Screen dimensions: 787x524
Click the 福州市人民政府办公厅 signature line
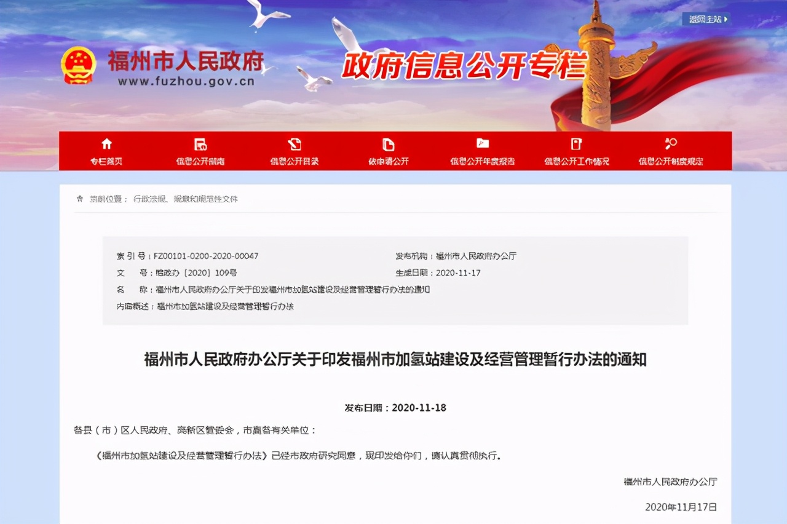coord(670,482)
